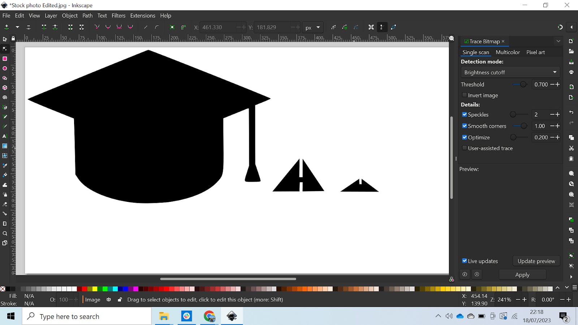Image resolution: width=578 pixels, height=325 pixels.
Task: Pick the Spiral tool
Action: point(5,97)
